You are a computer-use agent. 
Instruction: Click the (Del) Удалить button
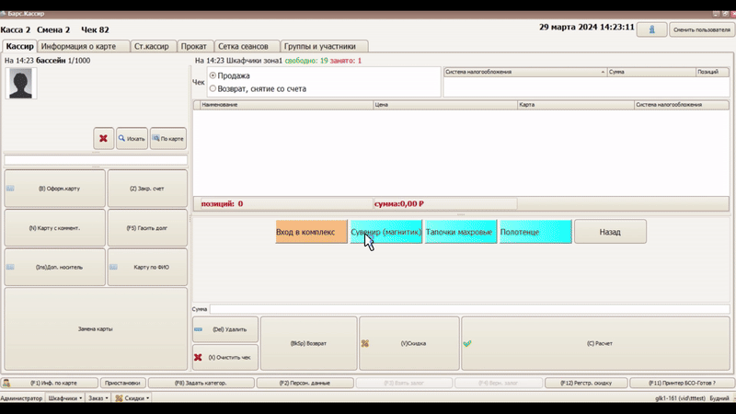pos(224,329)
